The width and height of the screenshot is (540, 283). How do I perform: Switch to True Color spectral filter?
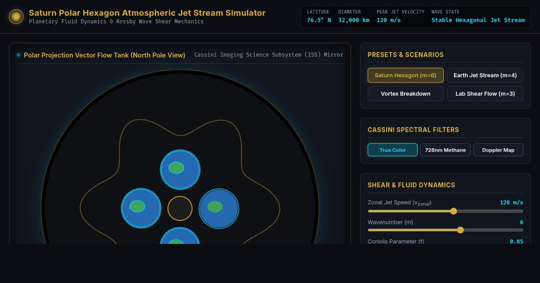[x=392, y=150]
